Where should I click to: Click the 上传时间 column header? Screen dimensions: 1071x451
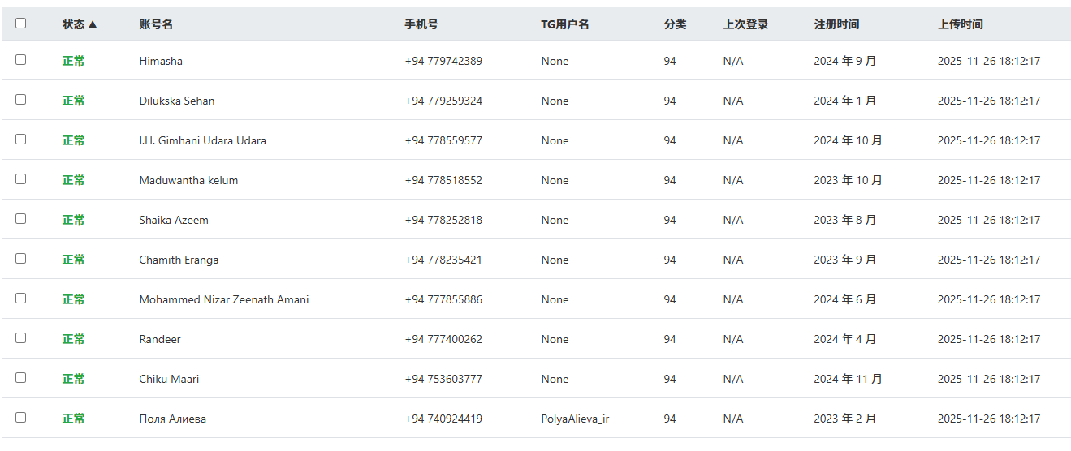tap(960, 24)
